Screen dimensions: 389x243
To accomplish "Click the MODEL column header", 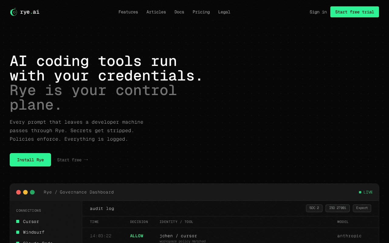I will 343,222.
